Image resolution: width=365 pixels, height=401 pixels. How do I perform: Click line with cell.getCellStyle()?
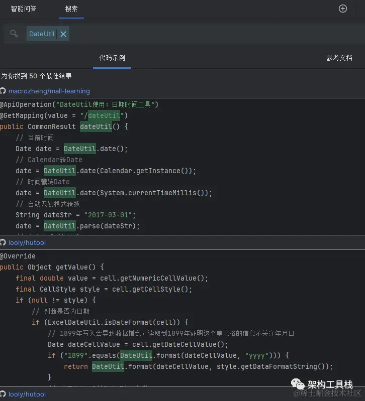[x=104, y=289]
